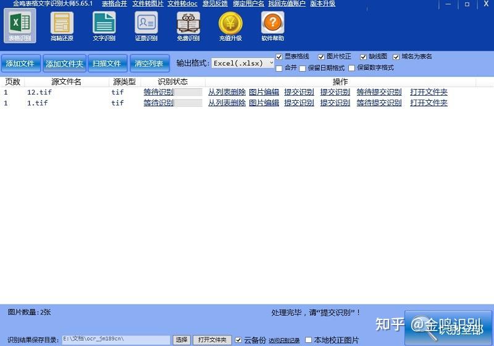Expand the 输出格式 Excel(.xlsx) dropdown
Image resolution: width=494 pixels, height=346 pixels.
243,64
